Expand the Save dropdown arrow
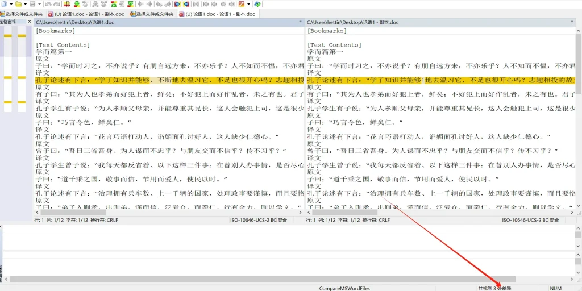 (40, 4)
